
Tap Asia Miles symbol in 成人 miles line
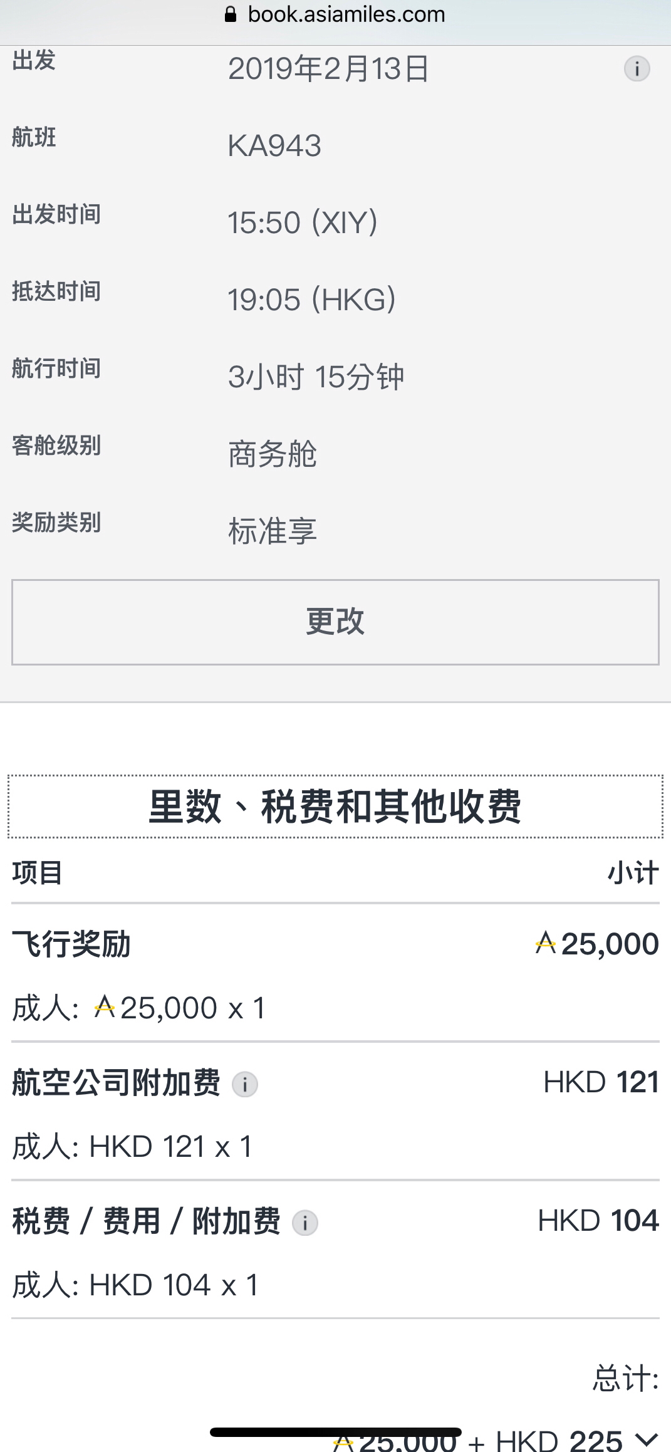coord(105,1008)
